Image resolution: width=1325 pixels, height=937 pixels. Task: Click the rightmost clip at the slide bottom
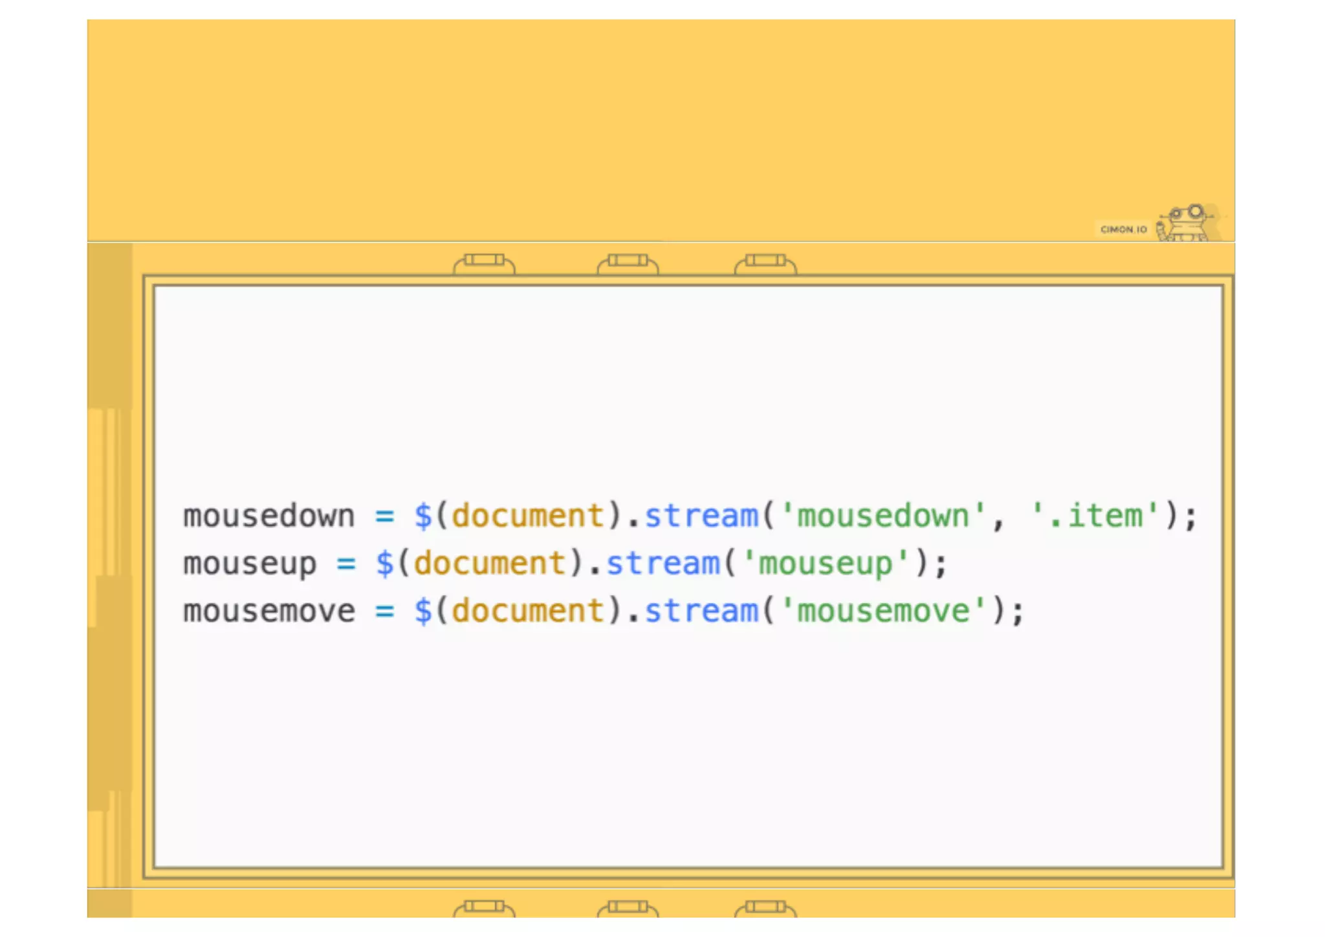(765, 907)
